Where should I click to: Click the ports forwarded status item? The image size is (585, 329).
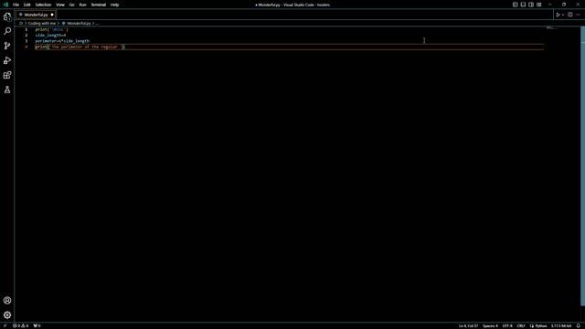(37, 325)
